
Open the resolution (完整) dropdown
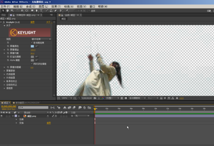(113, 98)
